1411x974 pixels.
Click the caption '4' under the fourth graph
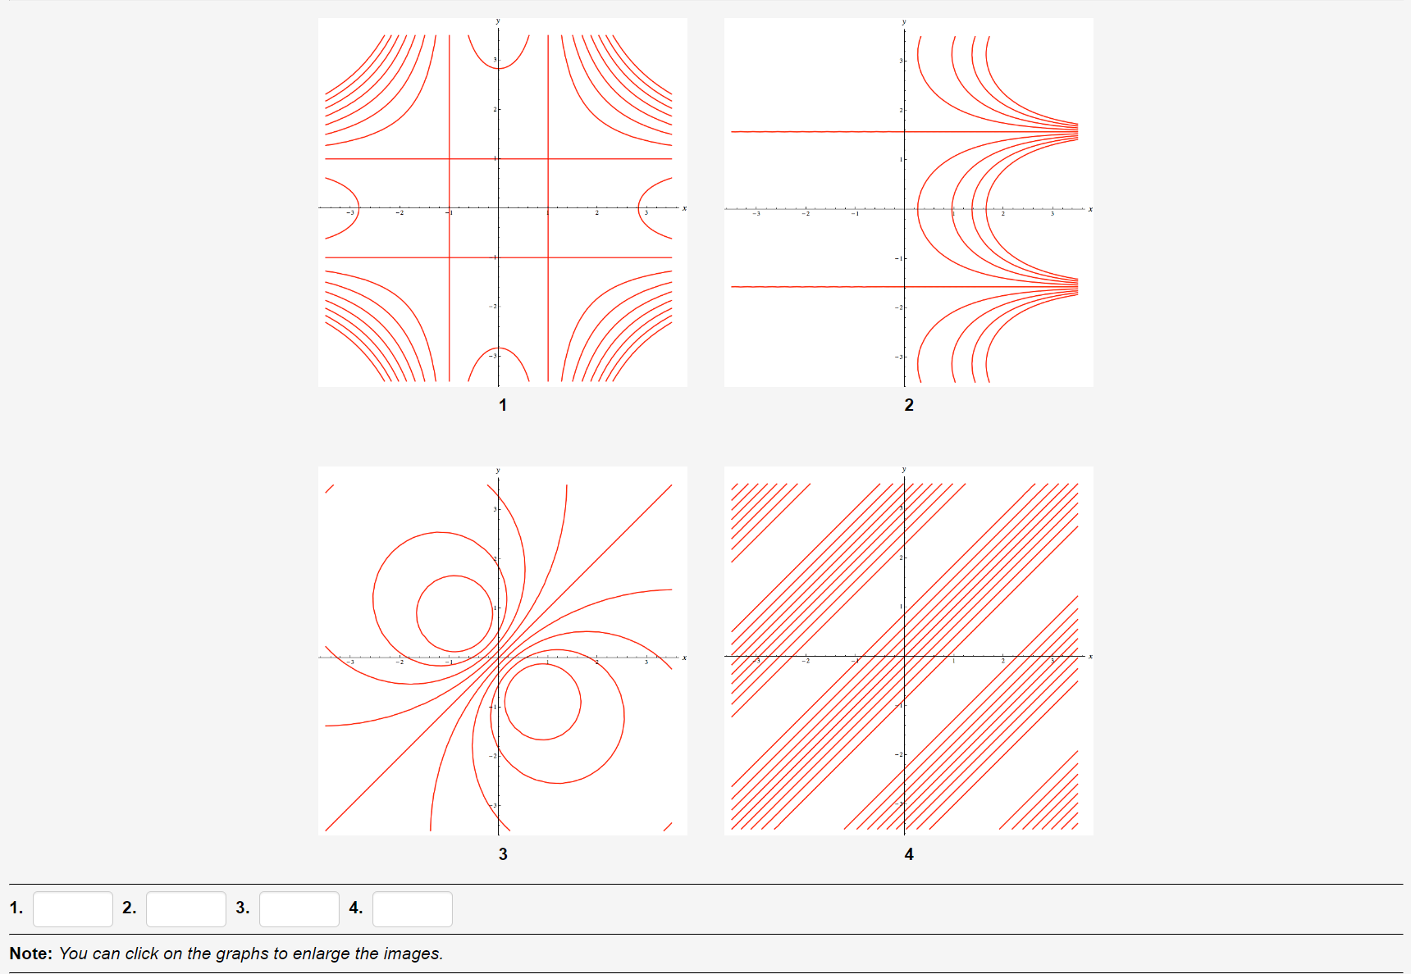click(x=909, y=854)
